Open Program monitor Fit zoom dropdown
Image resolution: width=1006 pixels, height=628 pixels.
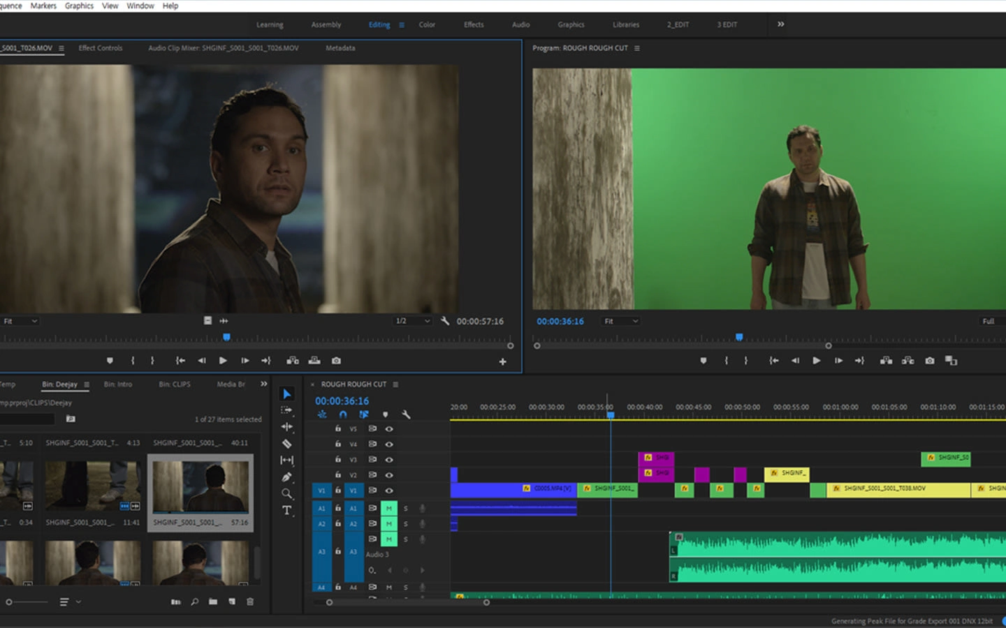(621, 321)
